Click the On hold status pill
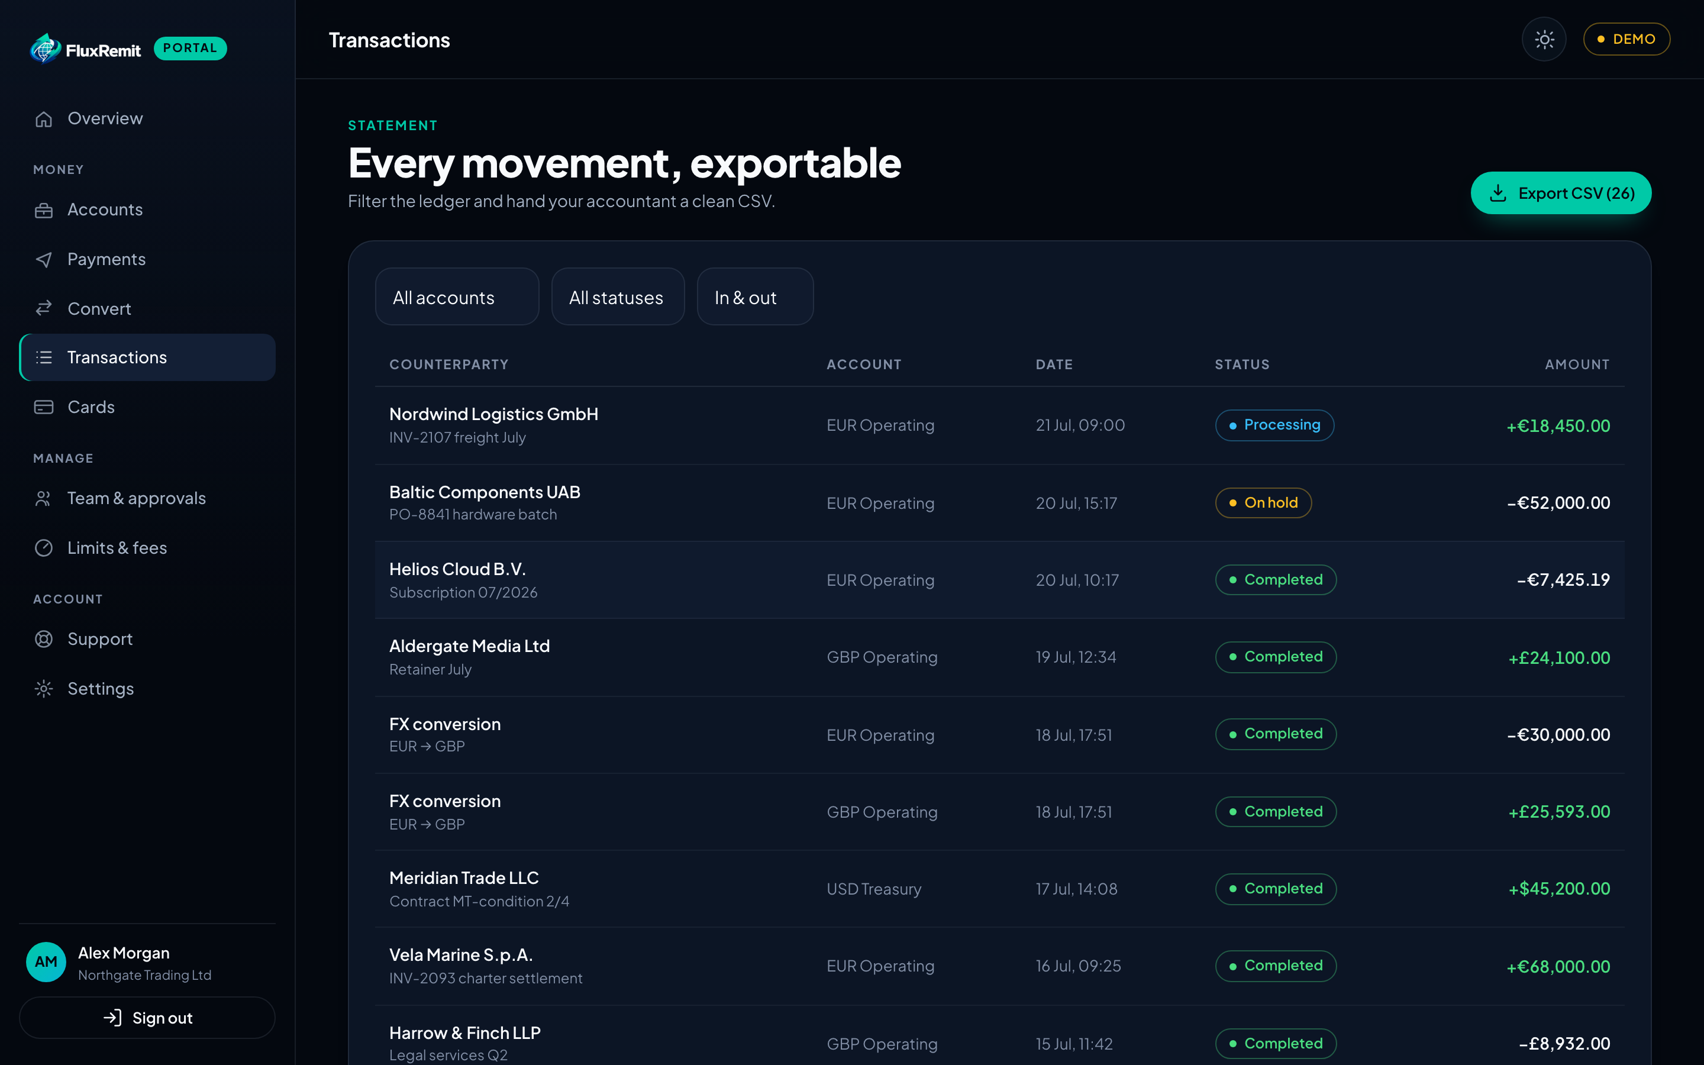Viewport: 1704px width, 1065px height. 1263,503
